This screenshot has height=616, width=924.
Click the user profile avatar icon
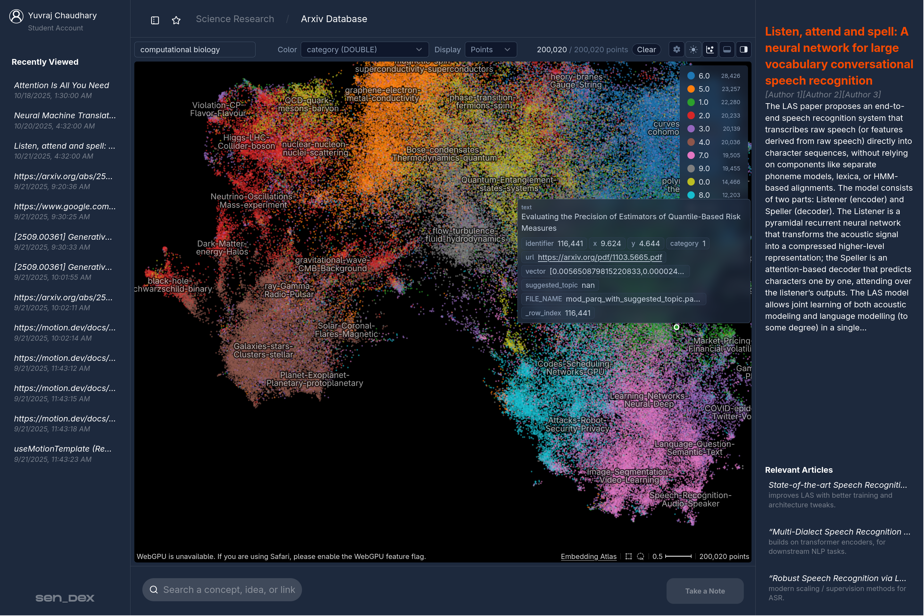[x=16, y=16]
